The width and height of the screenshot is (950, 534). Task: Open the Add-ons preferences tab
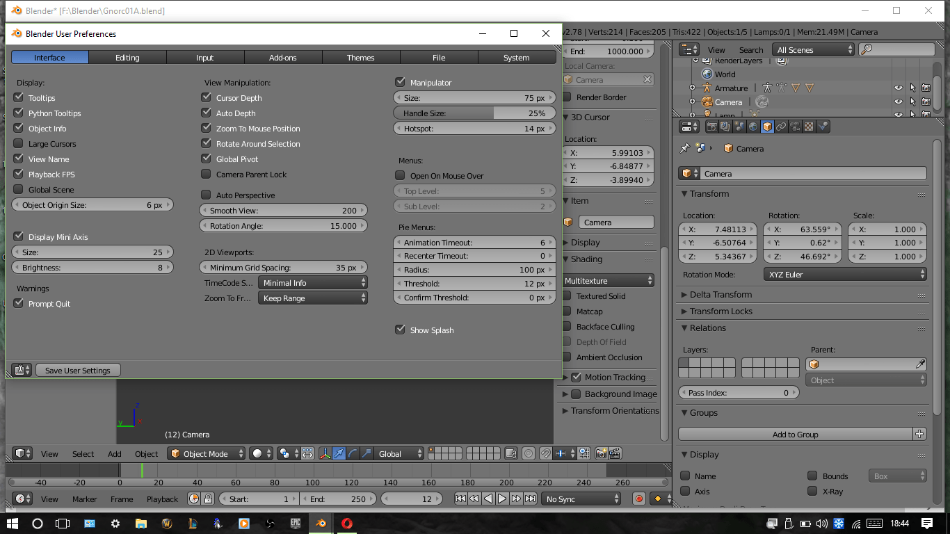(x=283, y=57)
